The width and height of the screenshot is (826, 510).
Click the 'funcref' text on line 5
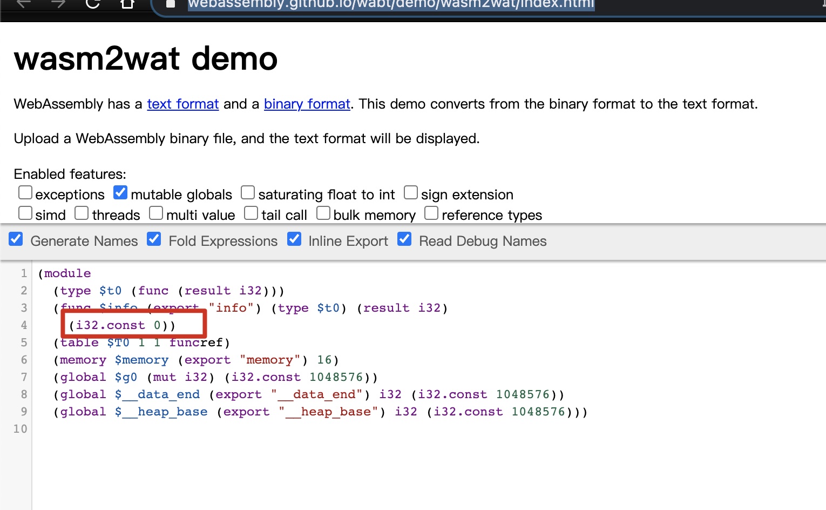[196, 343]
